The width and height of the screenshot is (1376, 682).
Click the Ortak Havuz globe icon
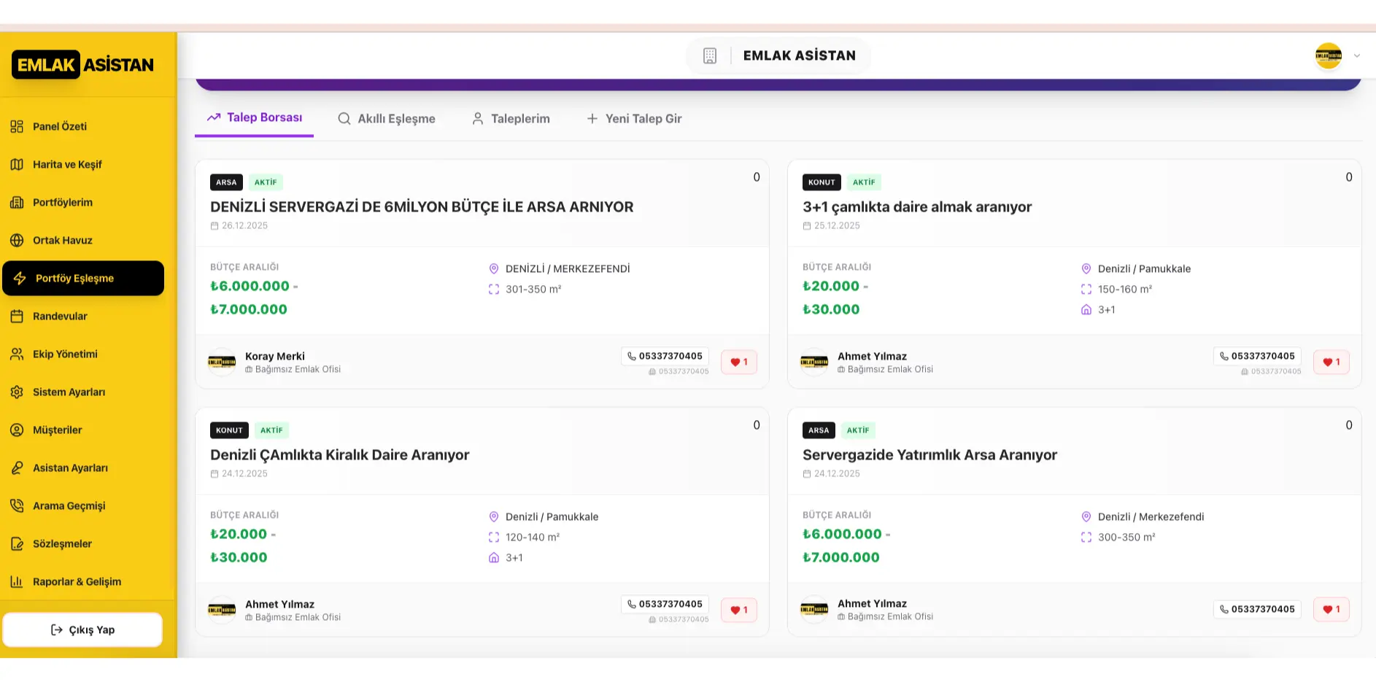tap(17, 240)
